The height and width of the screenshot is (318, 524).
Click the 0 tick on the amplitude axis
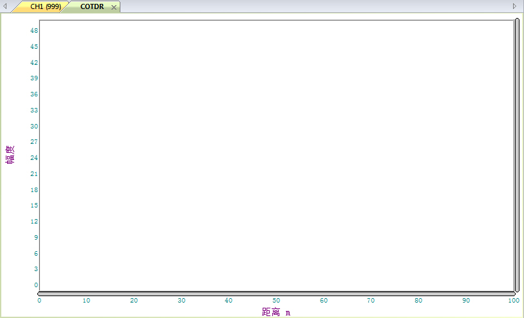(35, 285)
